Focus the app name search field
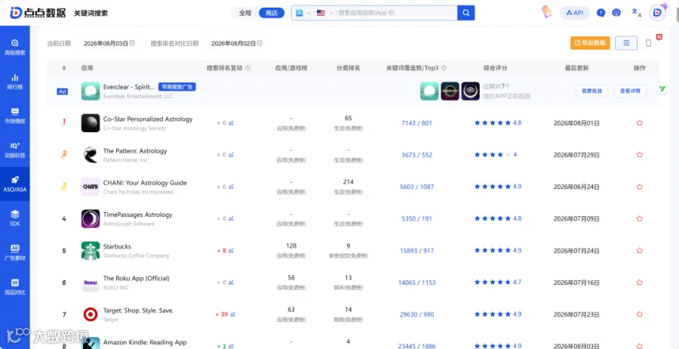 tap(396, 13)
